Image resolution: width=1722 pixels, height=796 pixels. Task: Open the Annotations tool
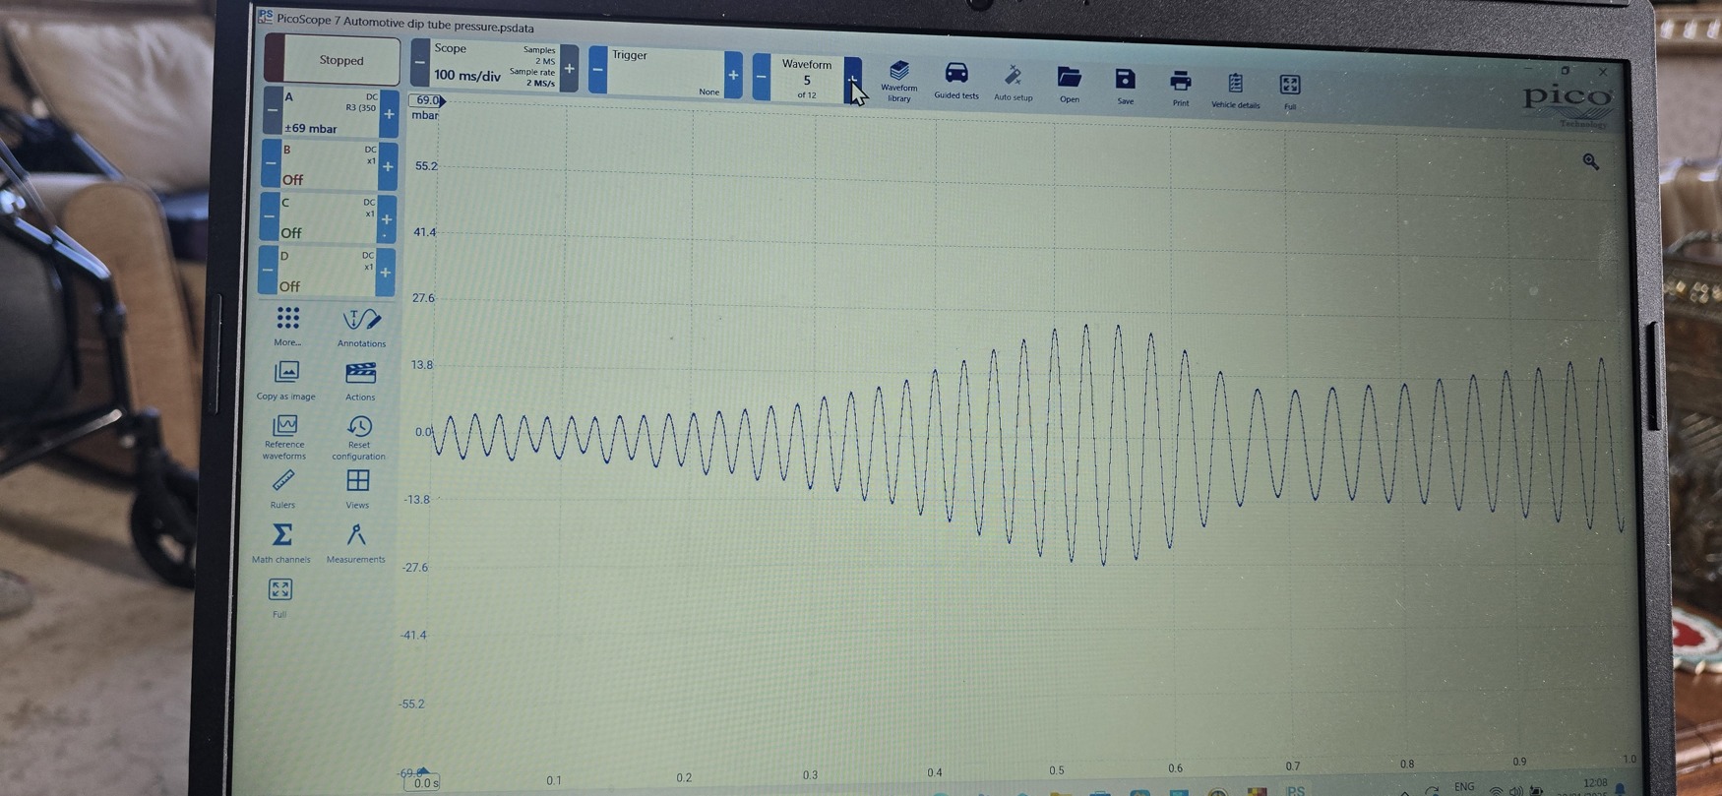click(x=361, y=328)
